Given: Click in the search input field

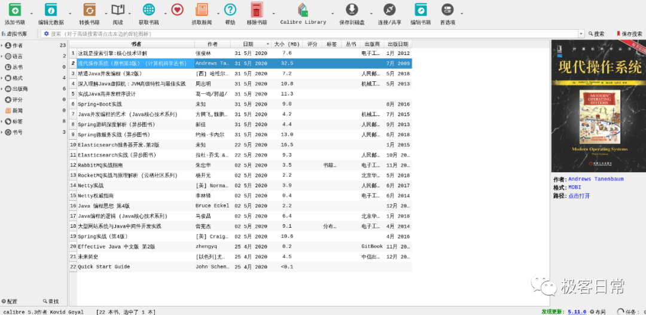Looking at the screenshot, I should pos(313,33).
